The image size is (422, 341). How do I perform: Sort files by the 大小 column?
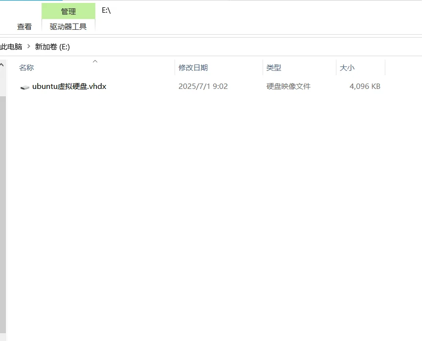[347, 67]
